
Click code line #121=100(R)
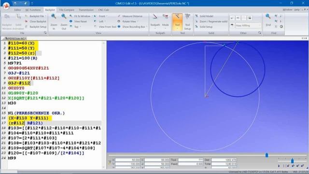coord(23,58)
